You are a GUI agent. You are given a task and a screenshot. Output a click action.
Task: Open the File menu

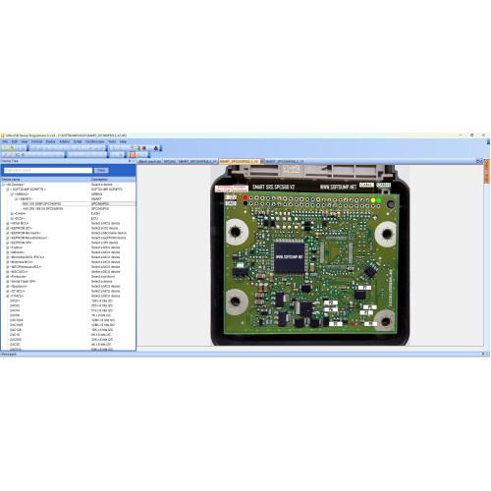pos(5,141)
